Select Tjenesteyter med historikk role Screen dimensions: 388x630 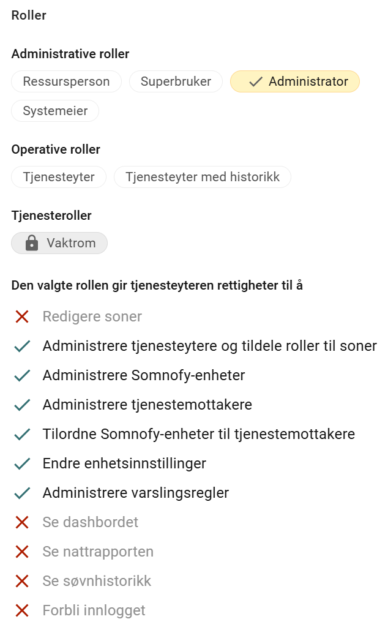(x=203, y=177)
